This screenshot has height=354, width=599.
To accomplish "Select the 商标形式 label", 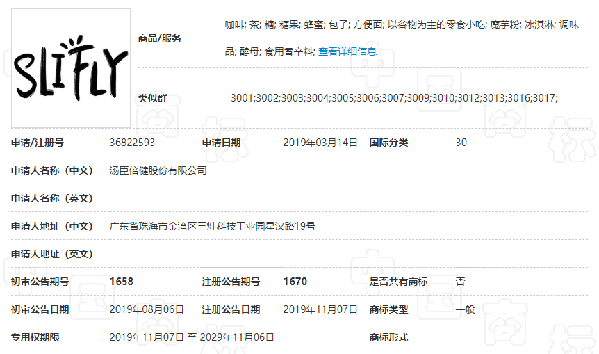I will [x=388, y=337].
